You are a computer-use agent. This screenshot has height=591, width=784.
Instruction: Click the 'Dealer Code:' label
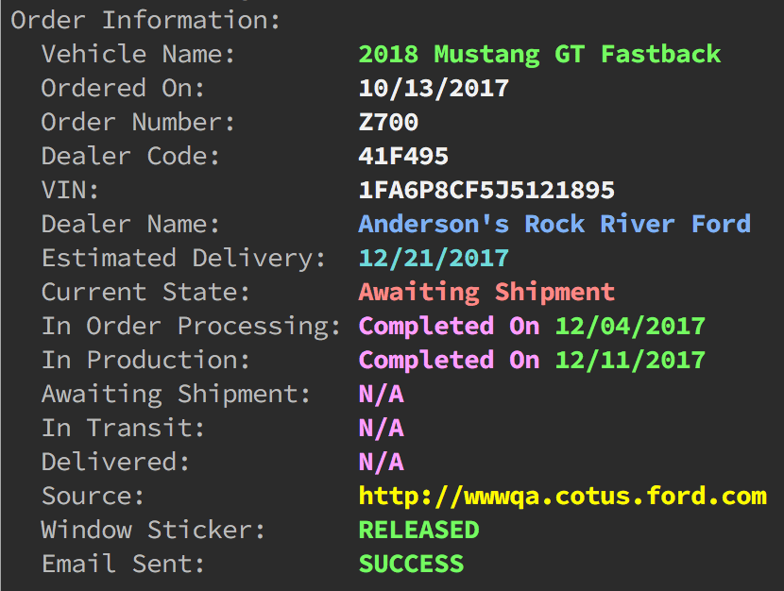(x=130, y=156)
